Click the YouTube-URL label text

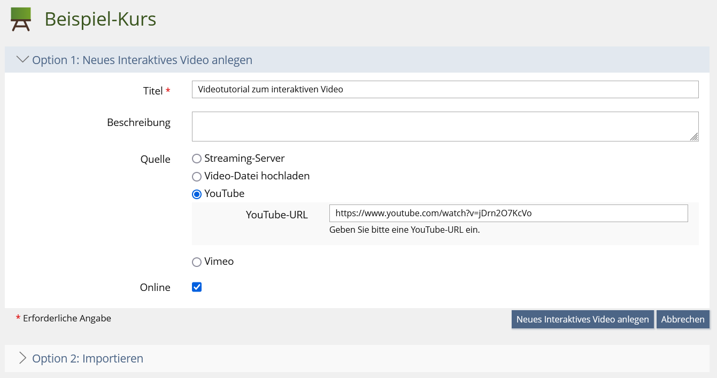pyautogui.click(x=276, y=215)
